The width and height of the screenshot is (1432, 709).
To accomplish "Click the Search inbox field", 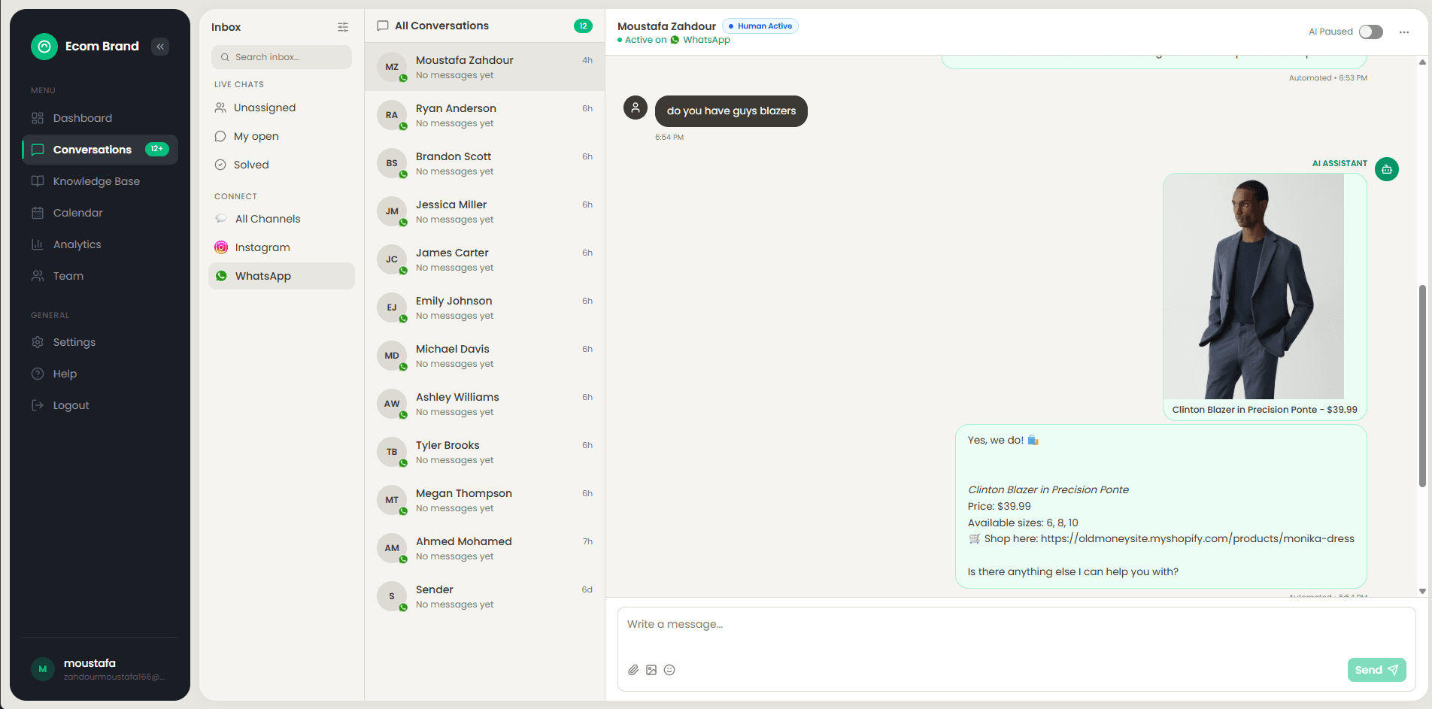I will point(282,57).
